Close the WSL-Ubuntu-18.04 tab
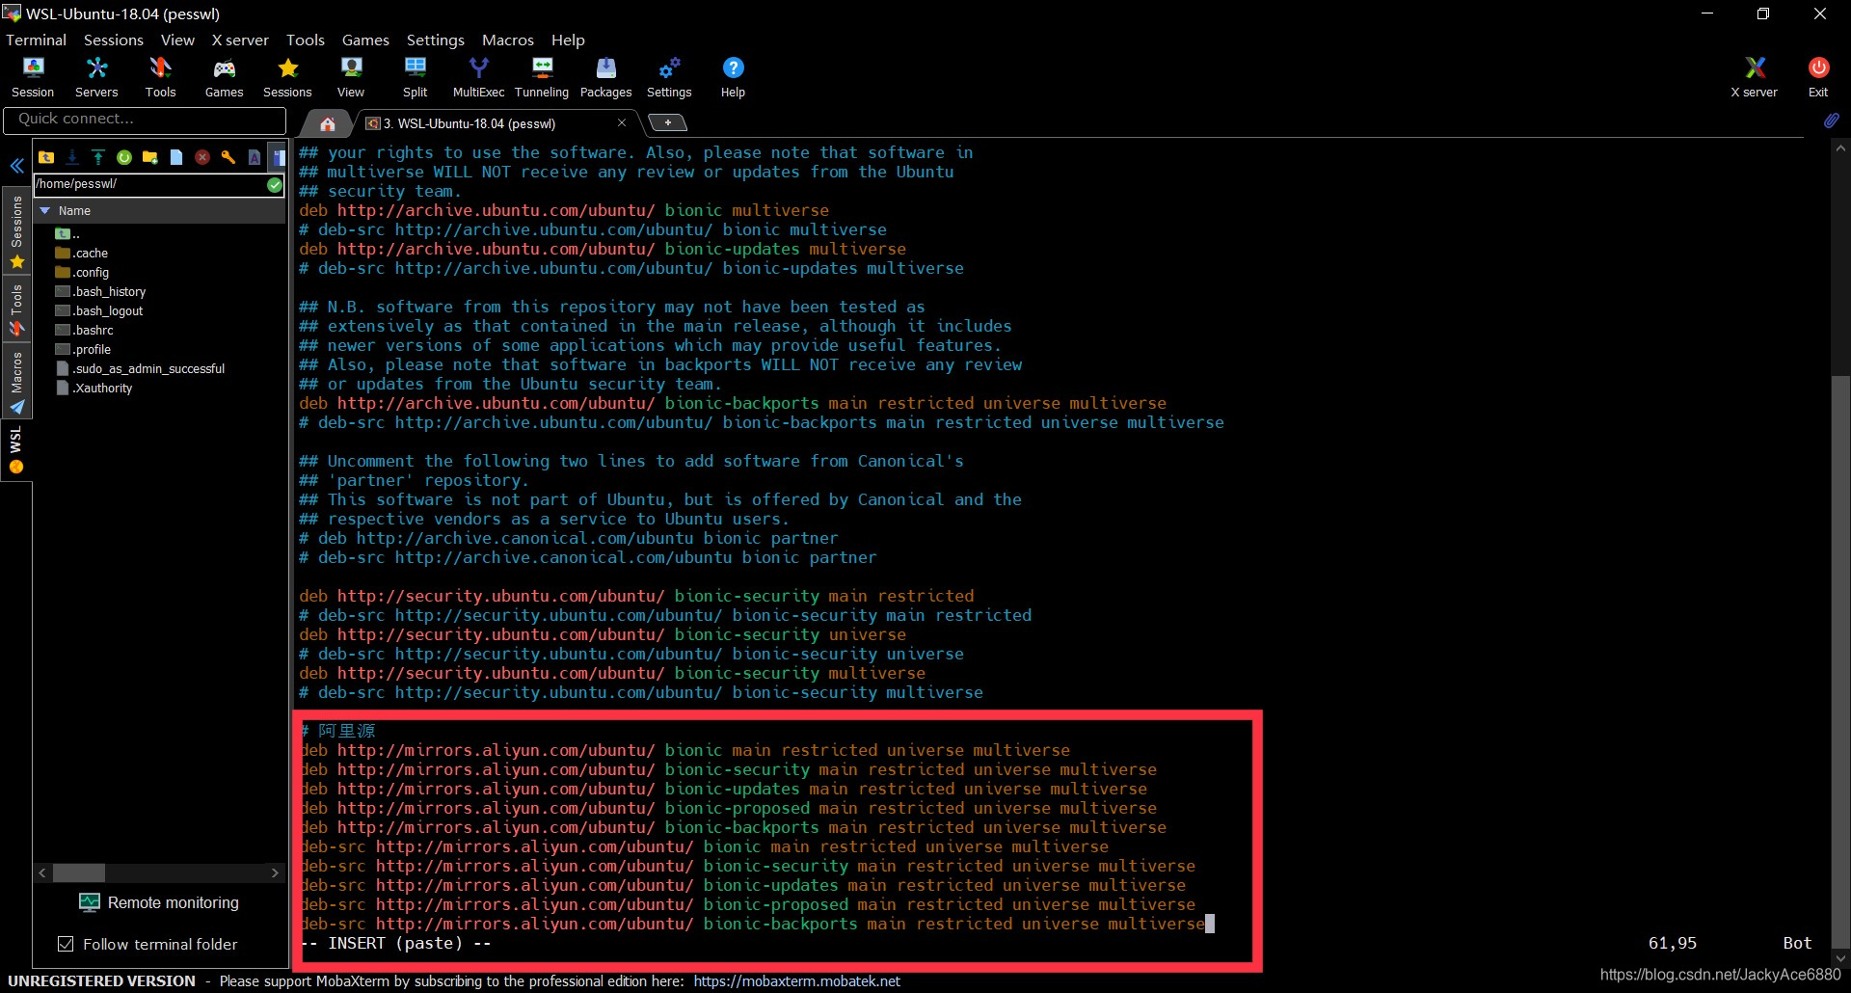This screenshot has height=993, width=1851. pos(622,122)
